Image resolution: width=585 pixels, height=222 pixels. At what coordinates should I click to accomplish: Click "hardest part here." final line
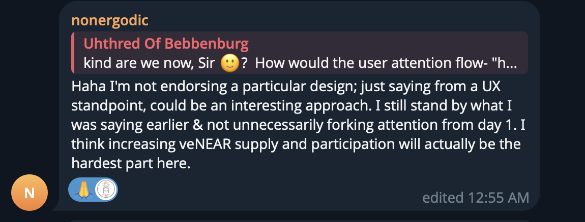(x=131, y=163)
